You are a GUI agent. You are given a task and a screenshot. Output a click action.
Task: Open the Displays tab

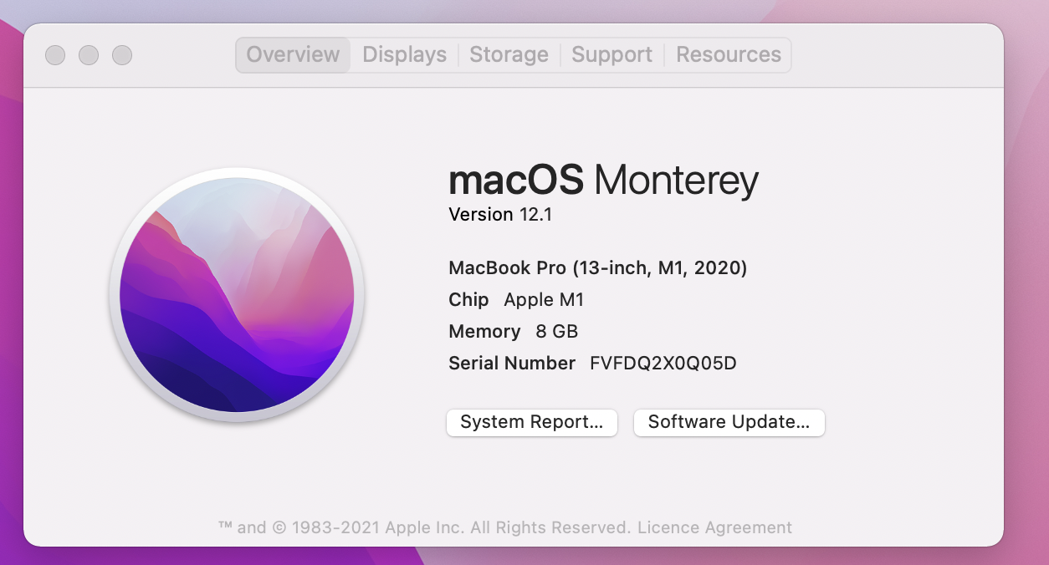click(x=405, y=55)
